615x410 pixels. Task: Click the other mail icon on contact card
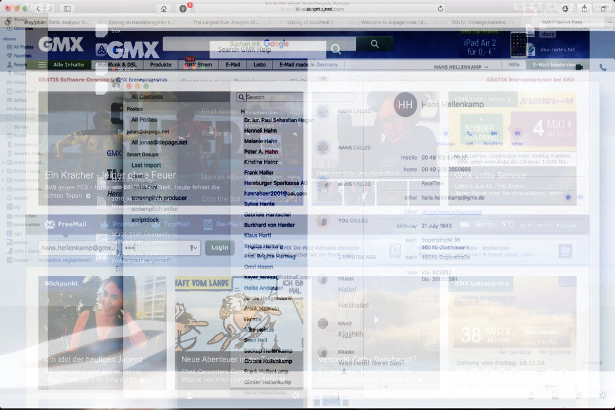click(517, 134)
